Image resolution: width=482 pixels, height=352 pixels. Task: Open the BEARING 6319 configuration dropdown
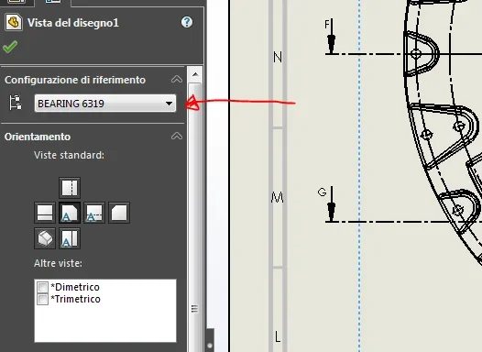105,104
